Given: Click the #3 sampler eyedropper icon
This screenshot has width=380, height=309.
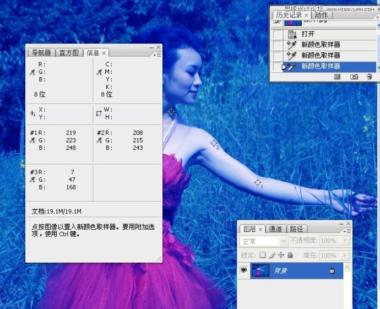Looking at the screenshot, I should [32, 180].
